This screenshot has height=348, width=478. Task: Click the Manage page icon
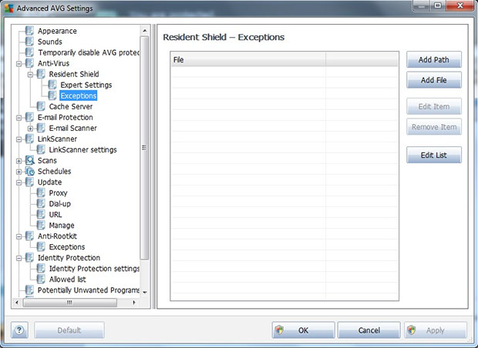tap(41, 226)
